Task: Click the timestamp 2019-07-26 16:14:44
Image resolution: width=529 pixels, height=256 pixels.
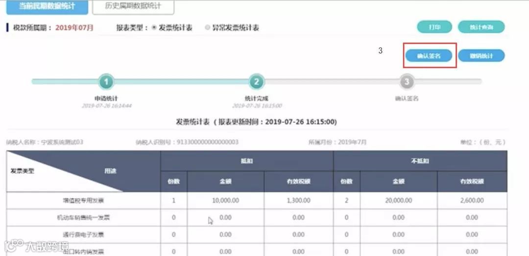Action: [107, 106]
